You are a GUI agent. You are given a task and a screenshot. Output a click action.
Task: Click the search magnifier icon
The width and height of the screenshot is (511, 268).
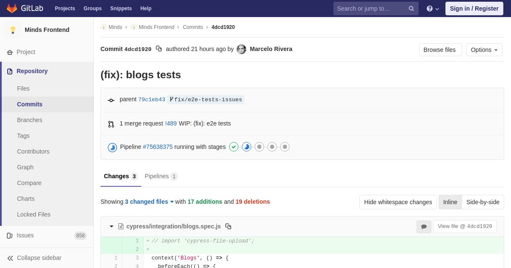[x=411, y=9]
